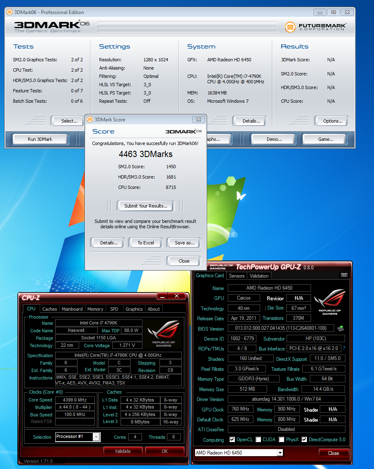374x469 pixels.
Task: Click the Run 3DMark button
Action: (x=40, y=139)
